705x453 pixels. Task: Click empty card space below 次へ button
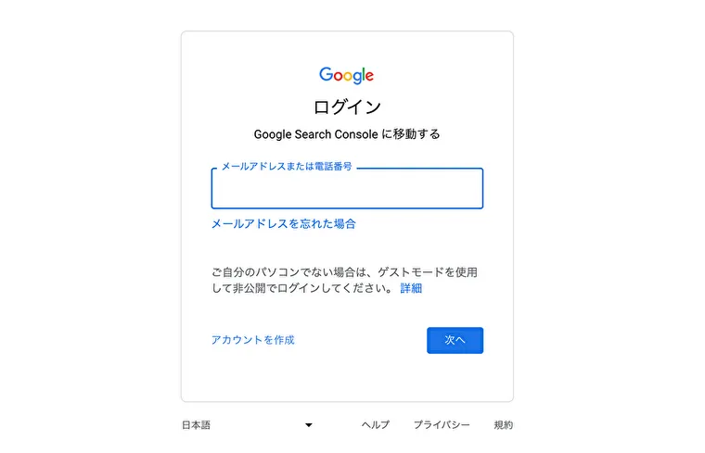455,377
